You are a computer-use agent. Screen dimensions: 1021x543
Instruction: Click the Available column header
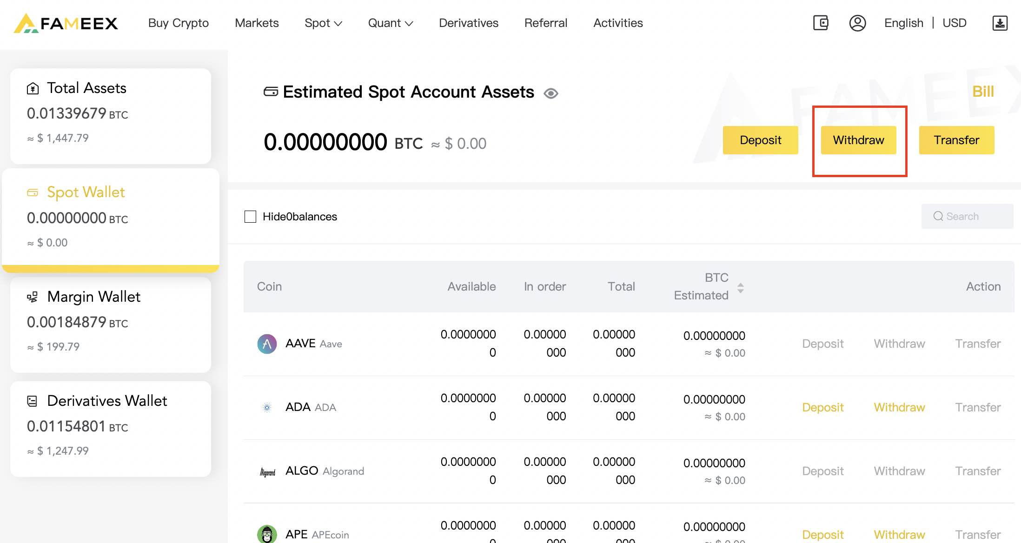pyautogui.click(x=471, y=286)
